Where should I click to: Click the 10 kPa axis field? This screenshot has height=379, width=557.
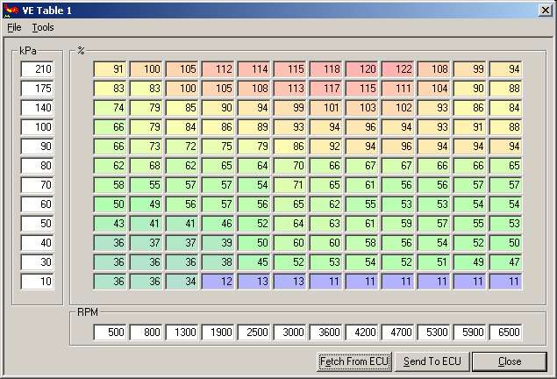pos(38,281)
